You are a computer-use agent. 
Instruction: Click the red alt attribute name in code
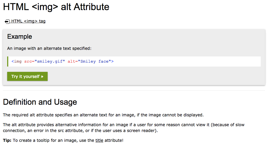click(71, 61)
